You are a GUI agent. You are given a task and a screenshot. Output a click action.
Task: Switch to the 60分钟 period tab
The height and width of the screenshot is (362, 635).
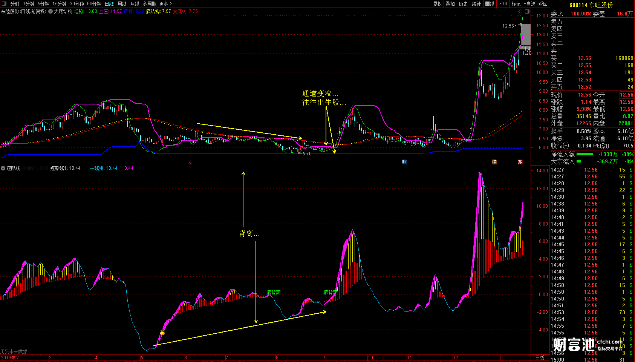(x=94, y=4)
